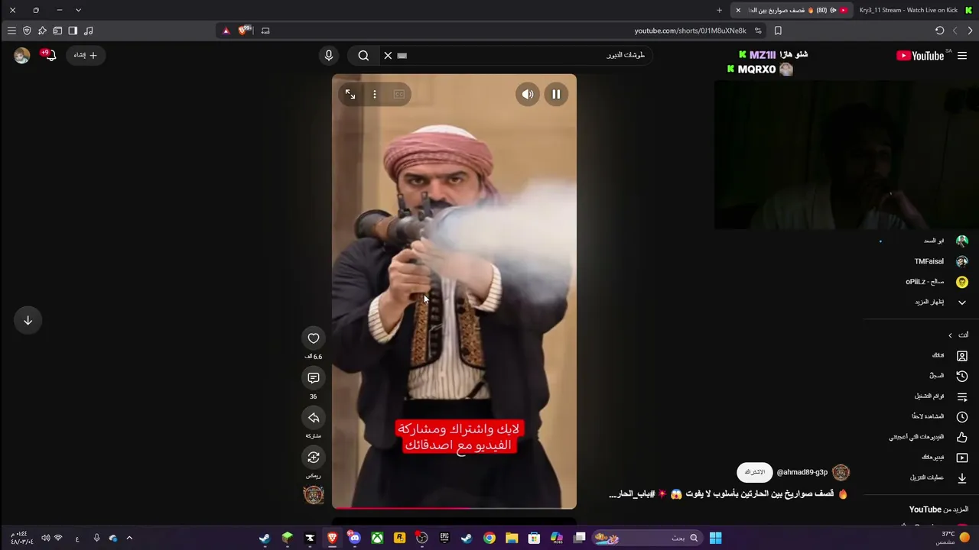Open Epic Games Launcher from the taskbar
Viewport: 979px width, 550px height.
point(444,538)
